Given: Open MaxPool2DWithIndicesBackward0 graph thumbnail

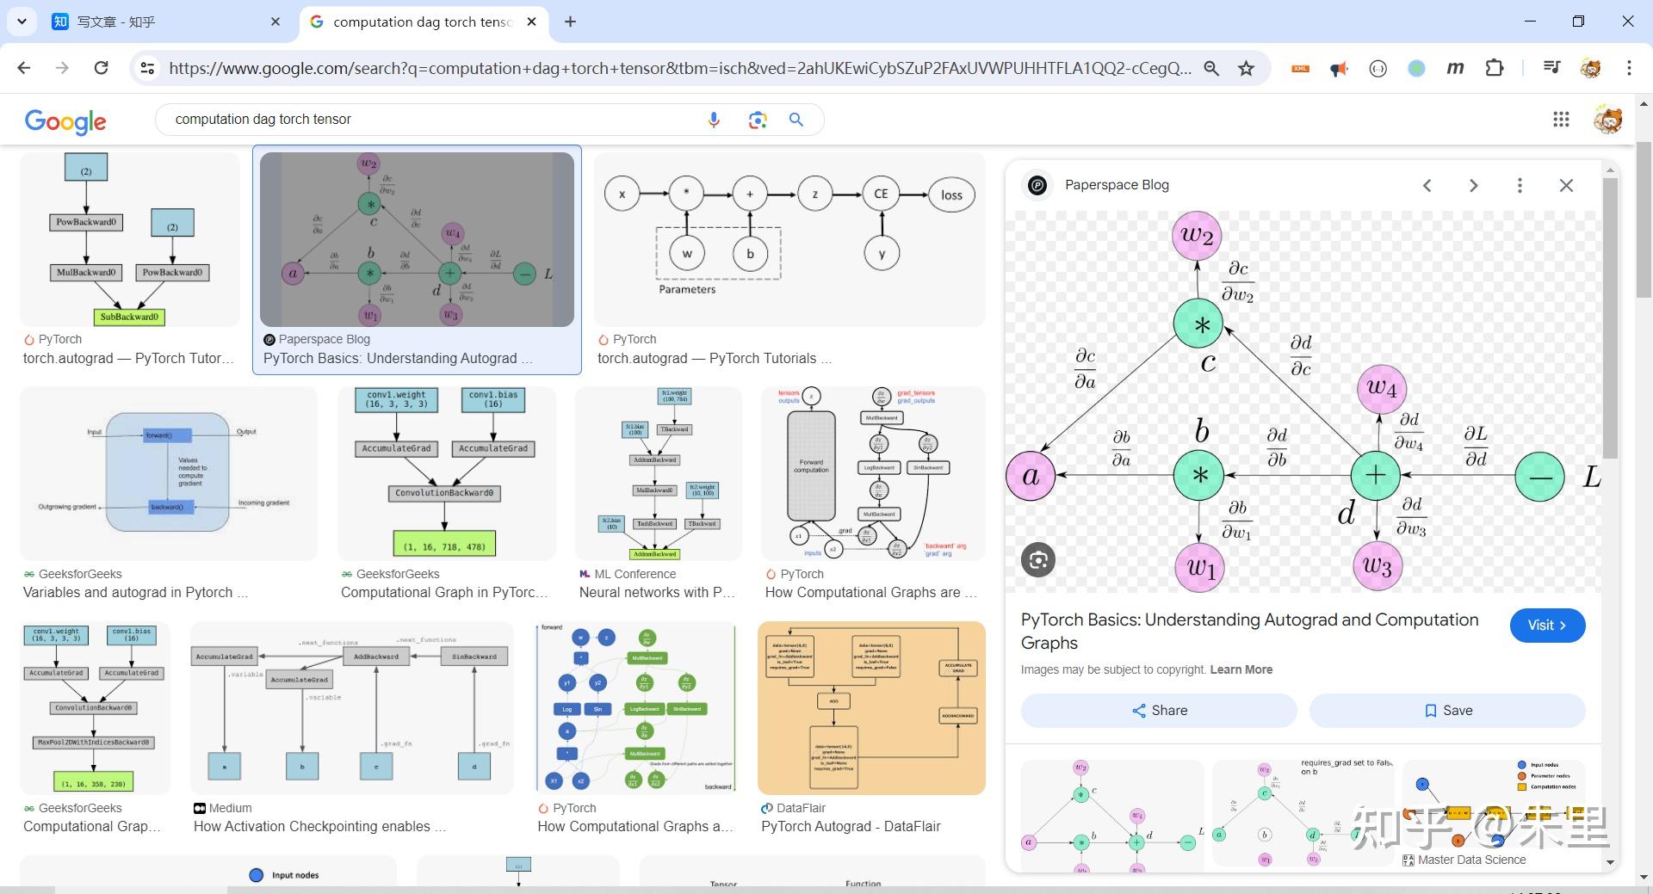Looking at the screenshot, I should point(95,708).
